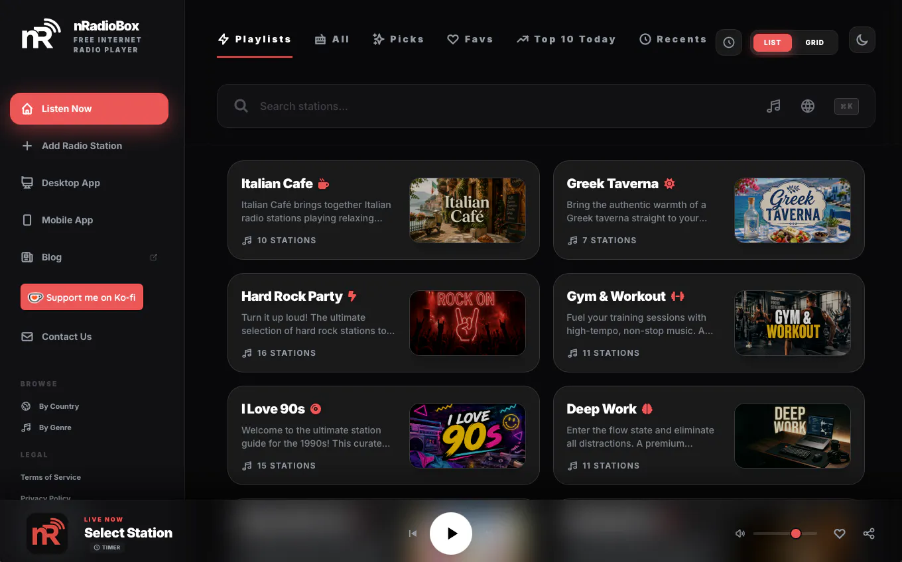
Task: Play the selected station
Action: click(x=451, y=534)
